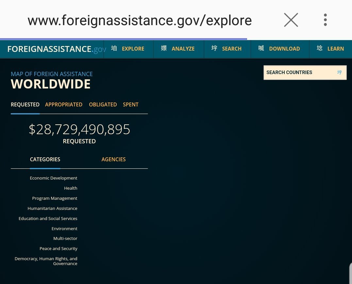Screen dimensions: 352x284
Task: Click the $28,729,490,895 requested amount
Action: (x=79, y=129)
